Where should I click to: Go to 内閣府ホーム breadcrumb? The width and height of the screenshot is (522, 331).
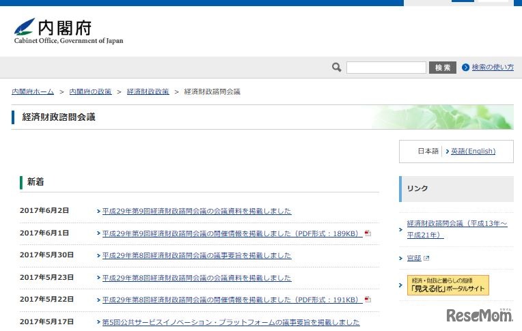coord(33,91)
